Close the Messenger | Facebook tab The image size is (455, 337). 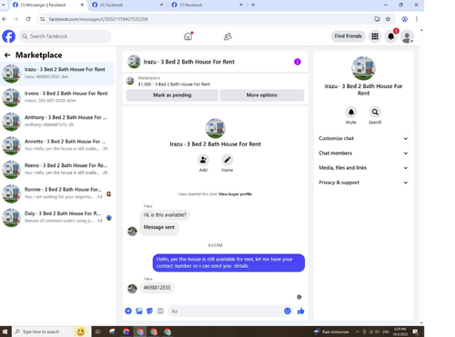coord(82,5)
